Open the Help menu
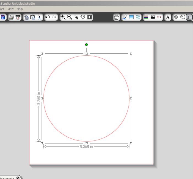This screenshot has height=179, width=193. [x=20, y=9]
